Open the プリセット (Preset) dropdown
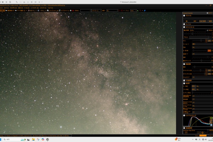 pyautogui.click(x=199, y=37)
